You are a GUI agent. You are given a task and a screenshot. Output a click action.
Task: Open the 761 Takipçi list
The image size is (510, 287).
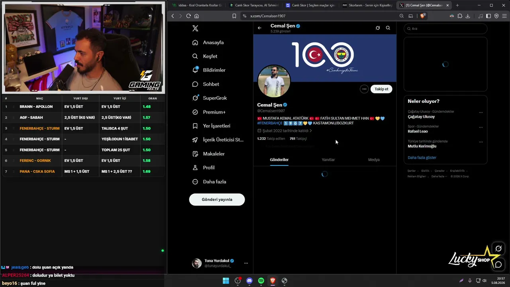[298, 139]
